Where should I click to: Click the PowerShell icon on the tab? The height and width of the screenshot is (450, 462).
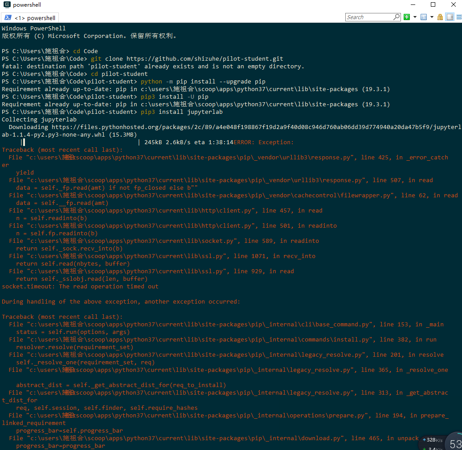coord(9,18)
